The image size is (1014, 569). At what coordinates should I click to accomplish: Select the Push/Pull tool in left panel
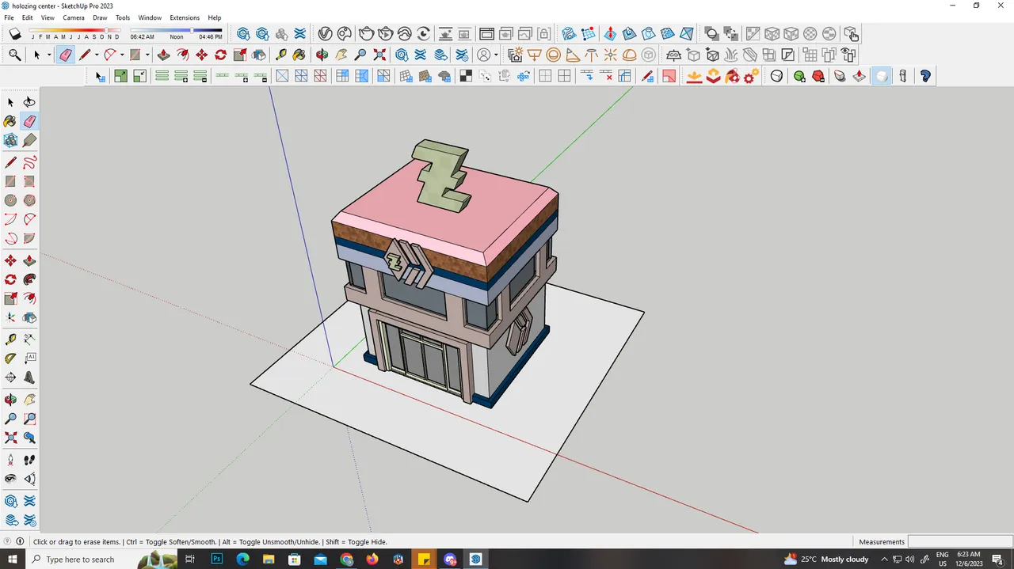29,260
